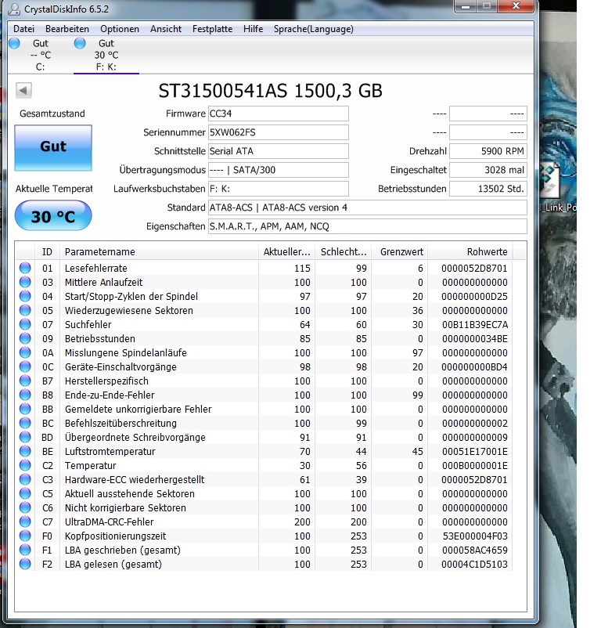Click the ID column header
Viewport: 601px width, 628px height.
(47, 252)
